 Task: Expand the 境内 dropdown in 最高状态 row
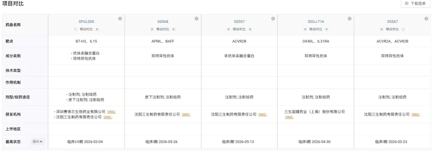(38, 142)
